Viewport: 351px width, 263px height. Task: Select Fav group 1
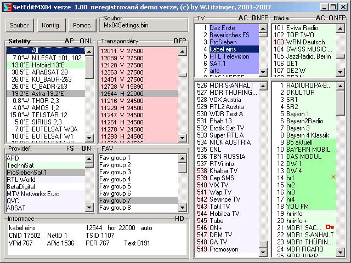[x=139, y=158]
